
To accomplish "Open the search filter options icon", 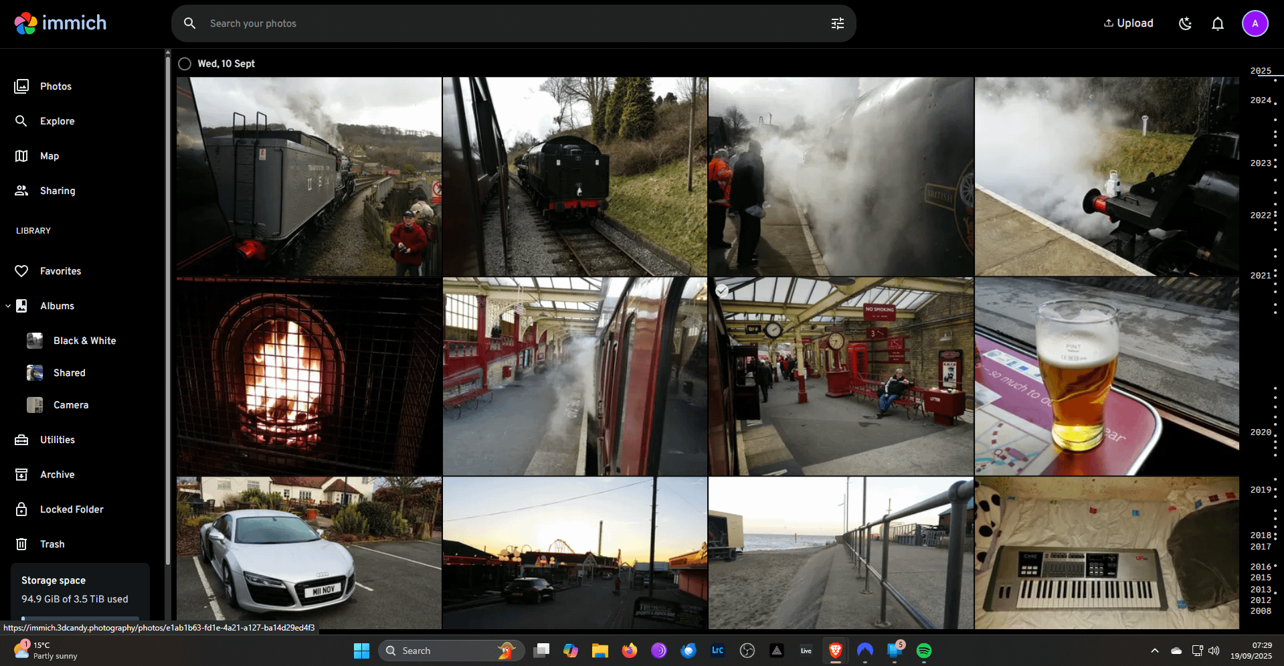I will (x=837, y=23).
